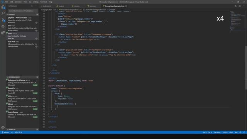Click the Vetur extension gear icon
Screen dimensions: 247x139
pos(36,39)
